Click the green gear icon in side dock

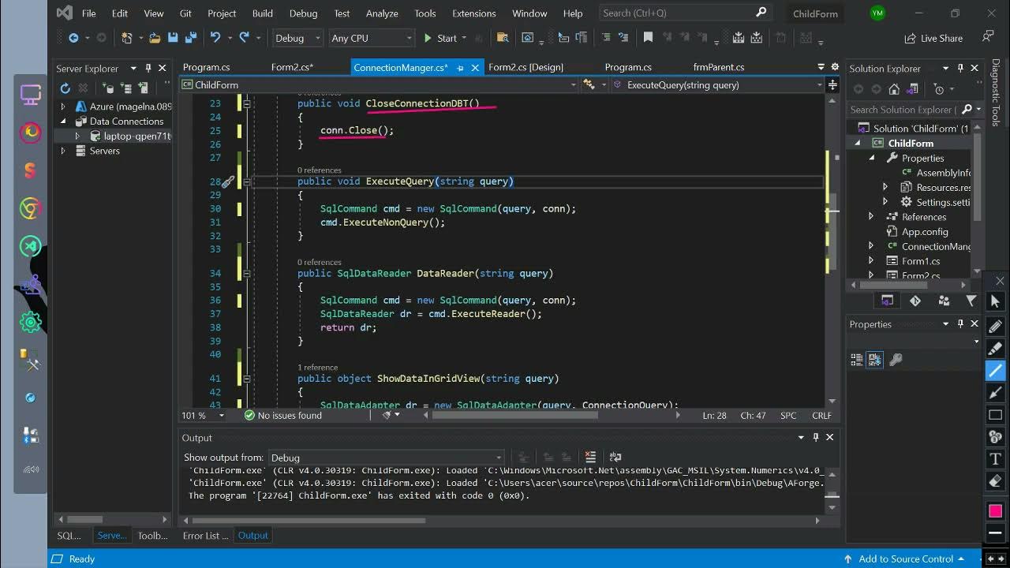31,321
